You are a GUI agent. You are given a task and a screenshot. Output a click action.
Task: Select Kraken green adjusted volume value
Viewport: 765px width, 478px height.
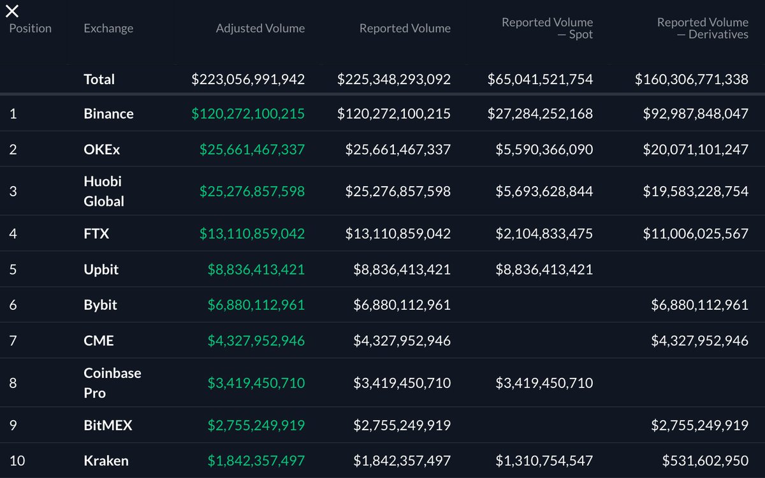256,461
